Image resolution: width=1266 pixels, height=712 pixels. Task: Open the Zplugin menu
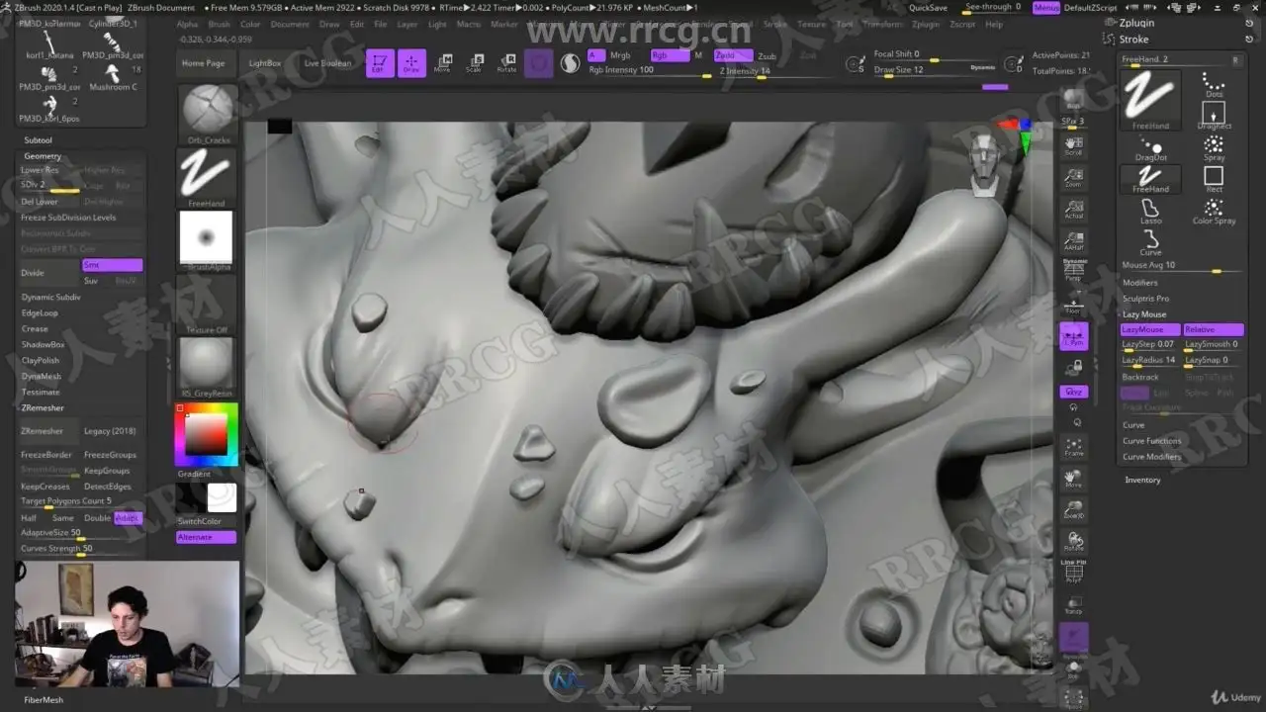point(926,24)
